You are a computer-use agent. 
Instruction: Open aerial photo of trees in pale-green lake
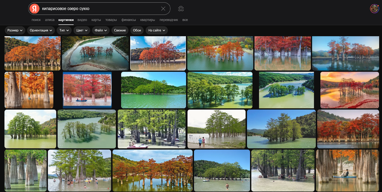pos(87,129)
